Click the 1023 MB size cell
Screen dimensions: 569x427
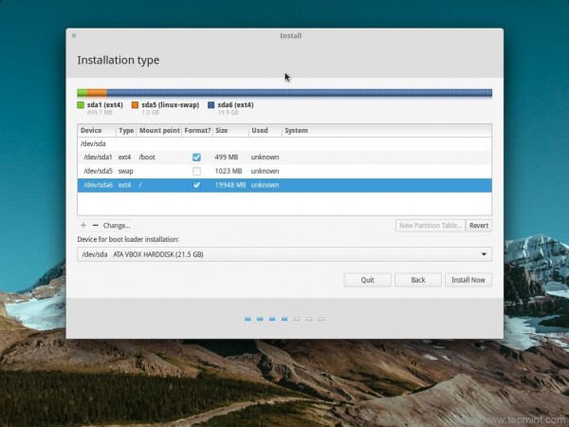(x=229, y=171)
